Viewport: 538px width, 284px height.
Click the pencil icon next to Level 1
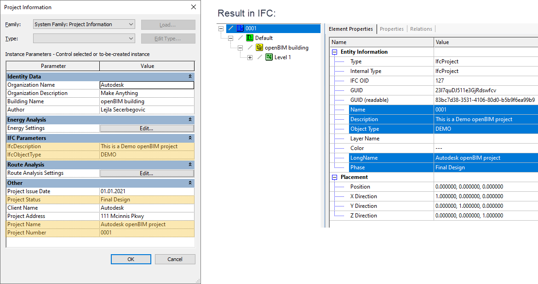(x=260, y=57)
